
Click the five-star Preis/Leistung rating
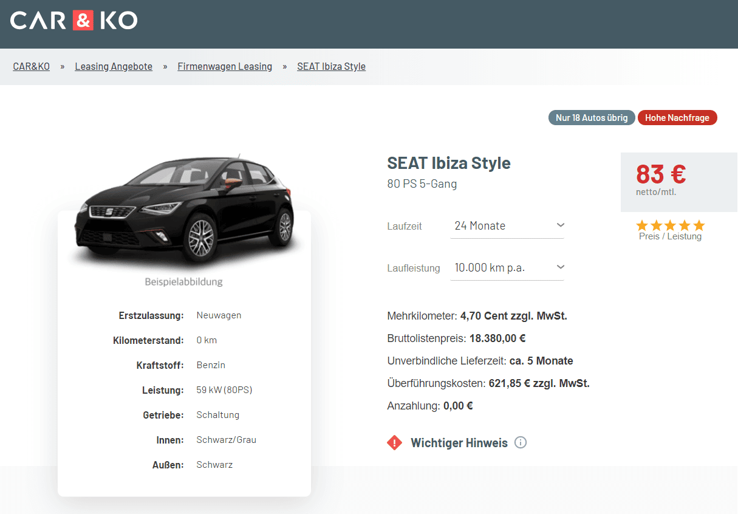pos(670,225)
